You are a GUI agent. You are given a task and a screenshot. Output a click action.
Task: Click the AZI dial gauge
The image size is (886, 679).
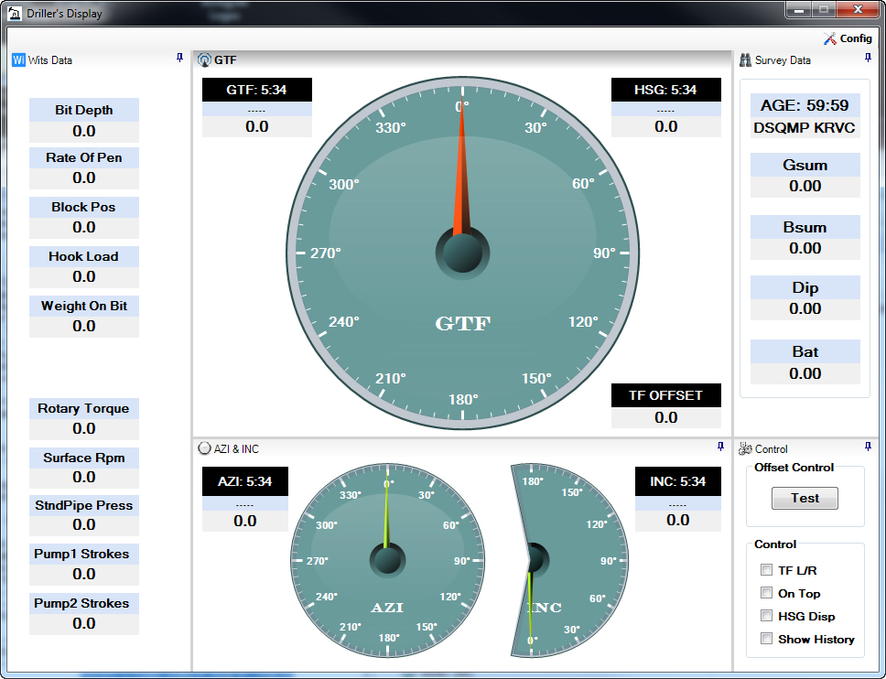388,560
